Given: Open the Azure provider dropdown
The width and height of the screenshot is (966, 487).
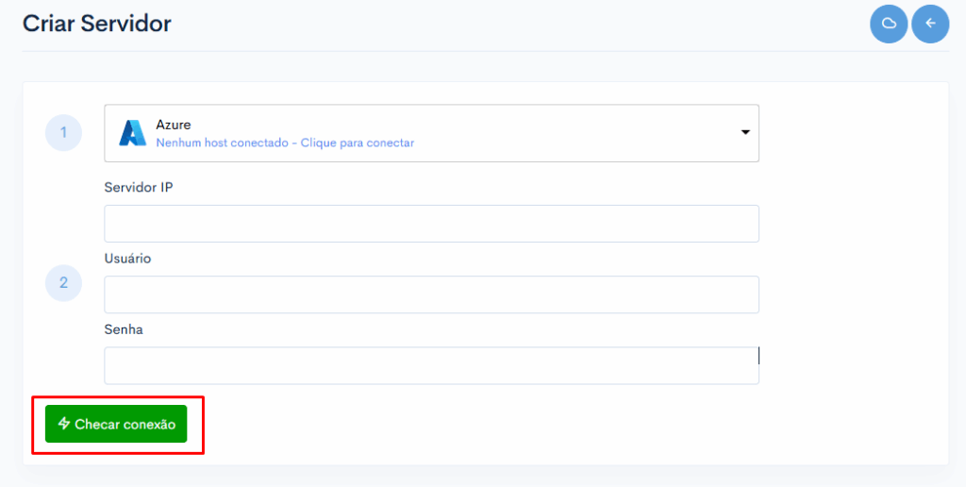Looking at the screenshot, I should pyautogui.click(x=431, y=133).
